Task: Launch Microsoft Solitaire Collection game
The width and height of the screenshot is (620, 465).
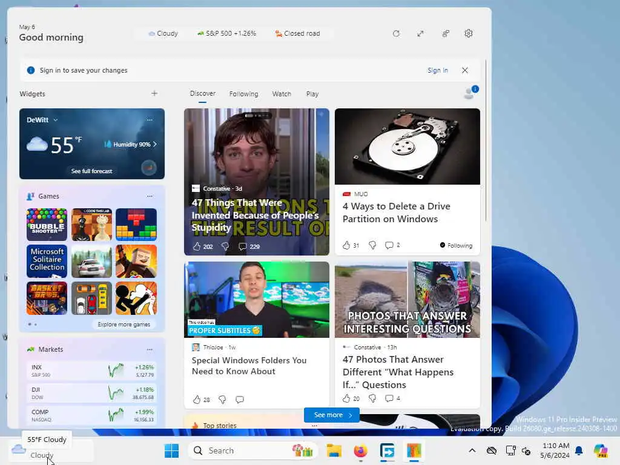Action: point(47,261)
